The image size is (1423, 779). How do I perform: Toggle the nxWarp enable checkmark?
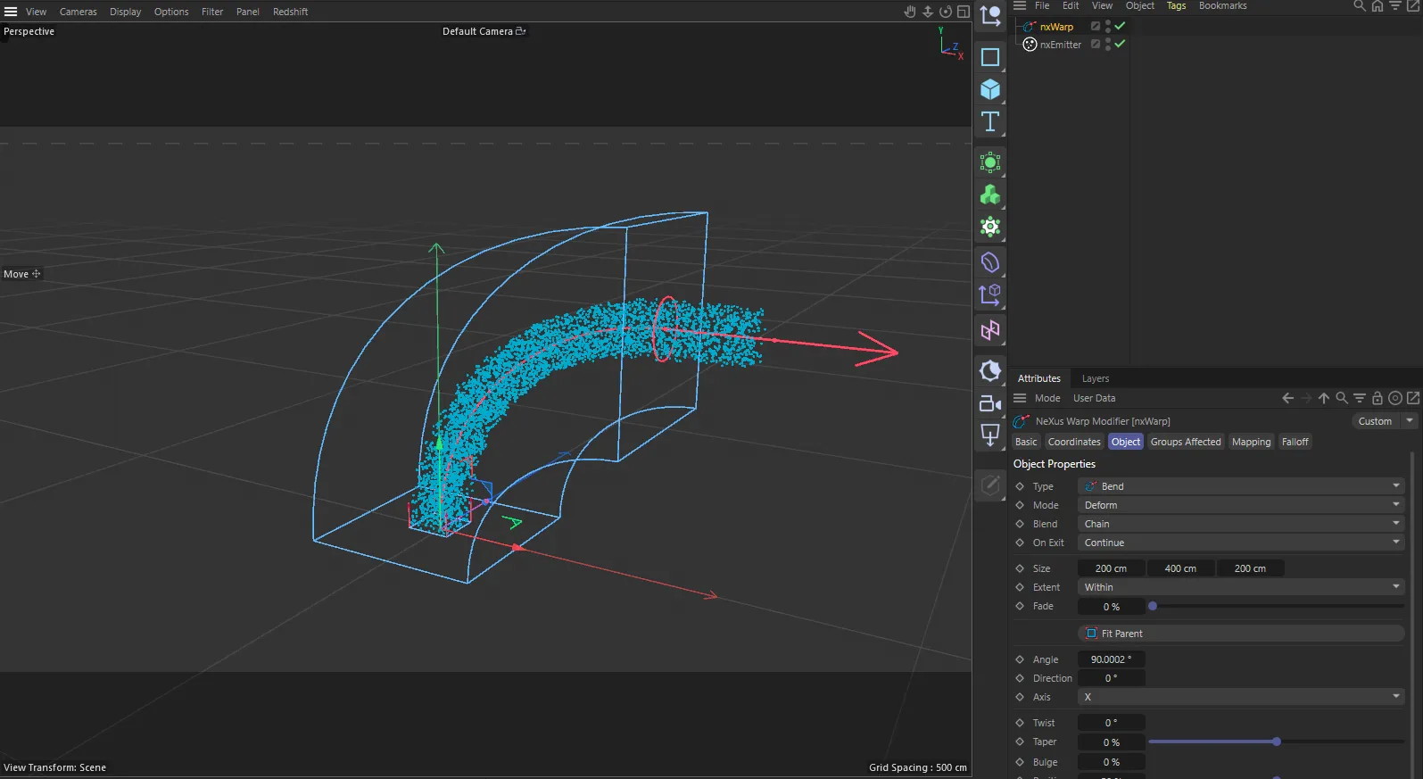click(x=1121, y=26)
